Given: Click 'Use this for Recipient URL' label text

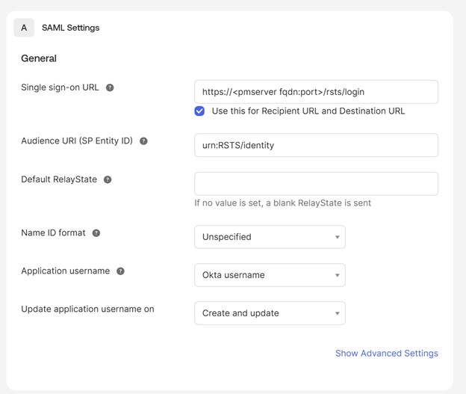Looking at the screenshot, I should pyautogui.click(x=308, y=111).
